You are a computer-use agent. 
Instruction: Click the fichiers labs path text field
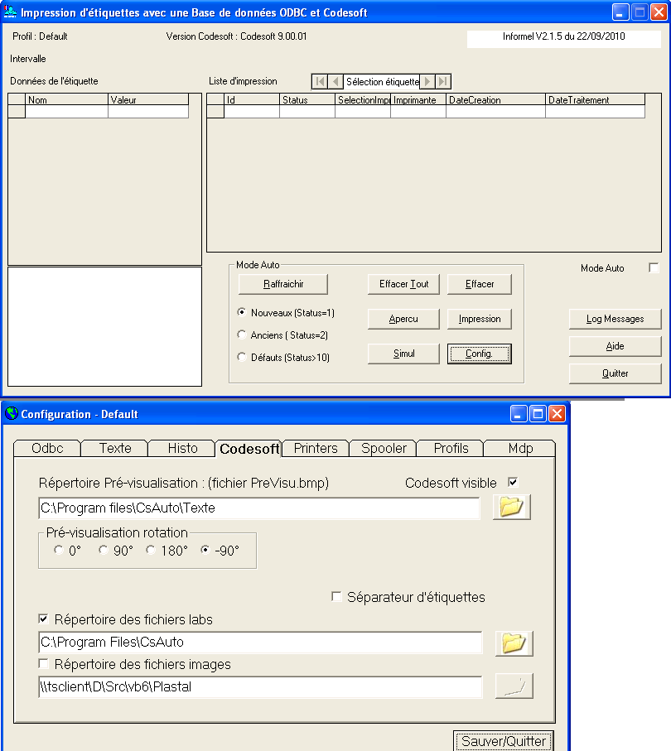pyautogui.click(x=260, y=643)
